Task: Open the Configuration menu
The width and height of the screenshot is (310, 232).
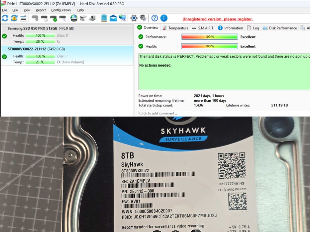Action: [x=61, y=10]
